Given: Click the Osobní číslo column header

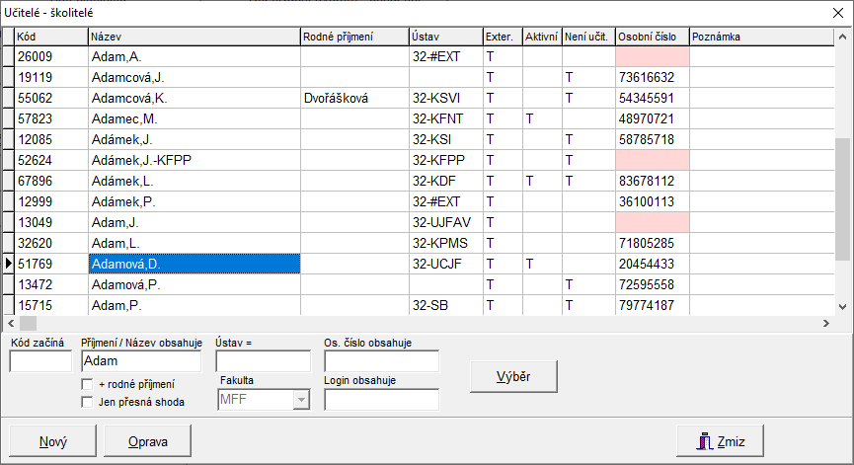Looking at the screenshot, I should click(x=651, y=37).
